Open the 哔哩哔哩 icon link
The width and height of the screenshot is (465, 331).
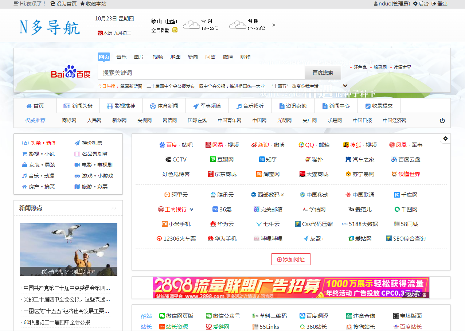pyautogui.click(x=257, y=239)
